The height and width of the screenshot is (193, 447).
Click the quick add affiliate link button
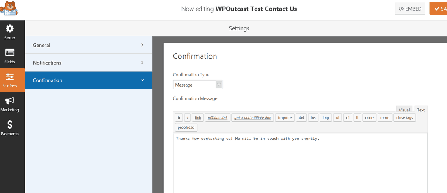click(x=253, y=117)
